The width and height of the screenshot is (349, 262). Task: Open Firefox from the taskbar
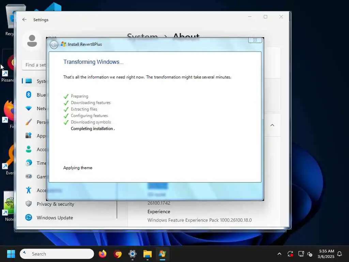click(x=102, y=254)
